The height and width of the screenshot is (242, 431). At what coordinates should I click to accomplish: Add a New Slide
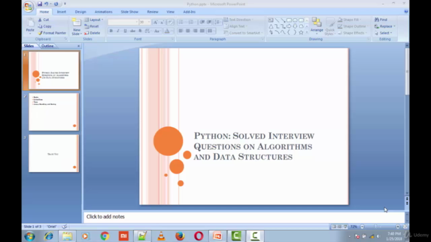[76, 27]
